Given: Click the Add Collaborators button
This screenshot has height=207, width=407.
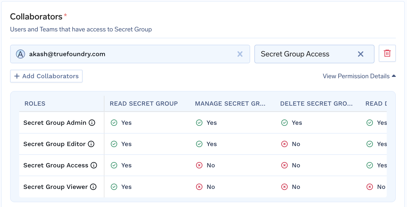Looking at the screenshot, I should point(46,76).
